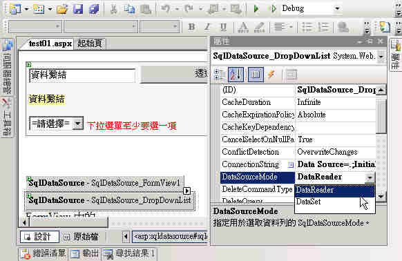Viewport: 402px width, 261px height.
Task: Click the Foreground Color A icon
Action: coord(243,27)
